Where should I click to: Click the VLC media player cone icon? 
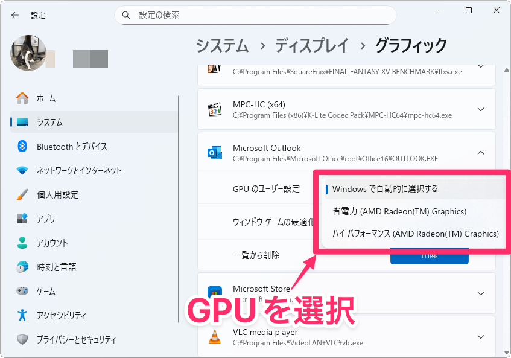(x=215, y=337)
